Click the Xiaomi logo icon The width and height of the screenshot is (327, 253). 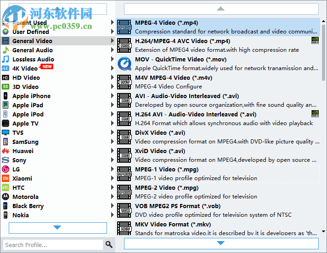(x=6, y=178)
